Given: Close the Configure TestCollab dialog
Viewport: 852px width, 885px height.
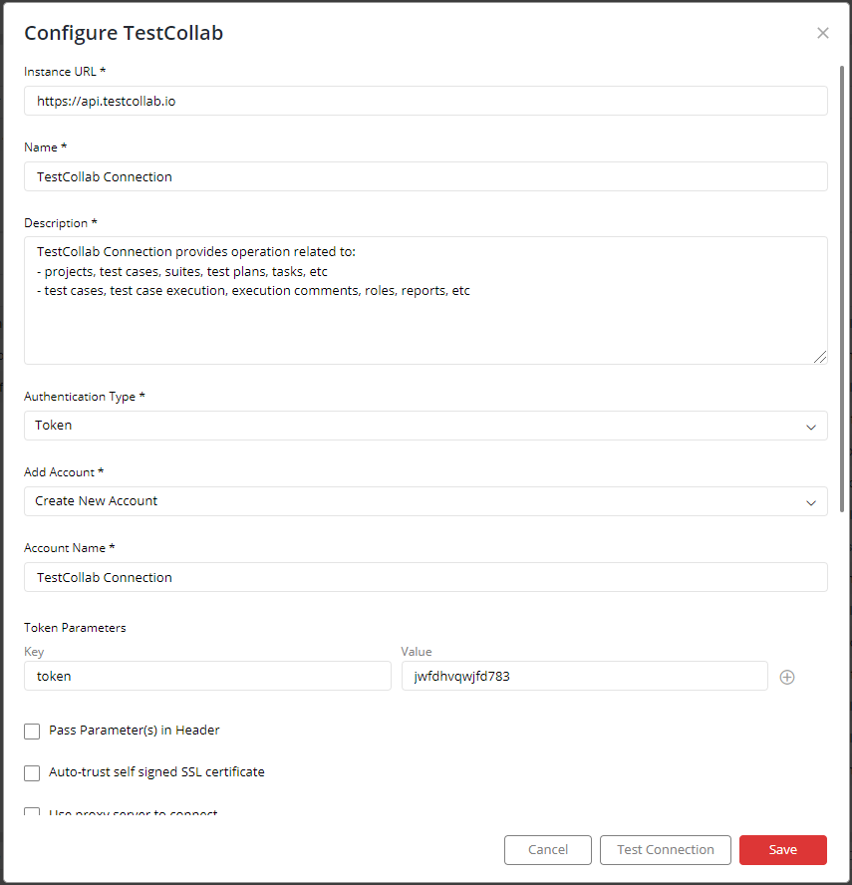Looking at the screenshot, I should 823,33.
